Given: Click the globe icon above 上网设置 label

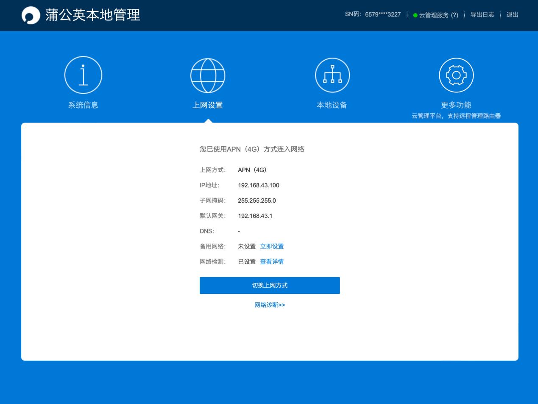Looking at the screenshot, I should (x=207, y=75).
